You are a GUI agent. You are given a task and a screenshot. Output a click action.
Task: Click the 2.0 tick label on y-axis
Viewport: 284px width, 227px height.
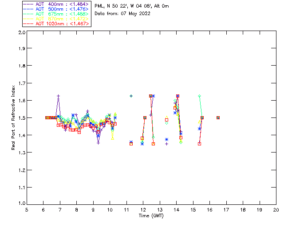click(x=21, y=33)
